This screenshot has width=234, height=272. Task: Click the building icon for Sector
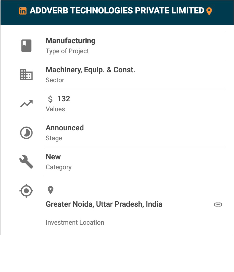tap(26, 75)
